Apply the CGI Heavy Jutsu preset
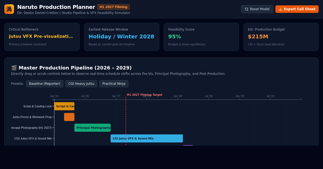The image size is (323, 169). tap(81, 84)
